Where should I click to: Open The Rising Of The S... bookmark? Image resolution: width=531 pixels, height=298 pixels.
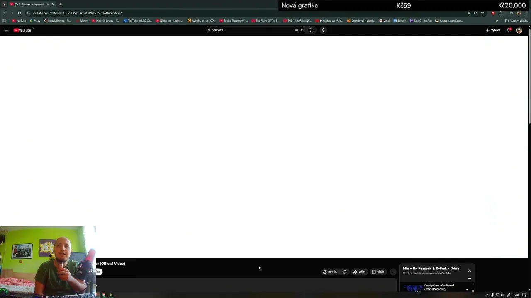pos(265,21)
